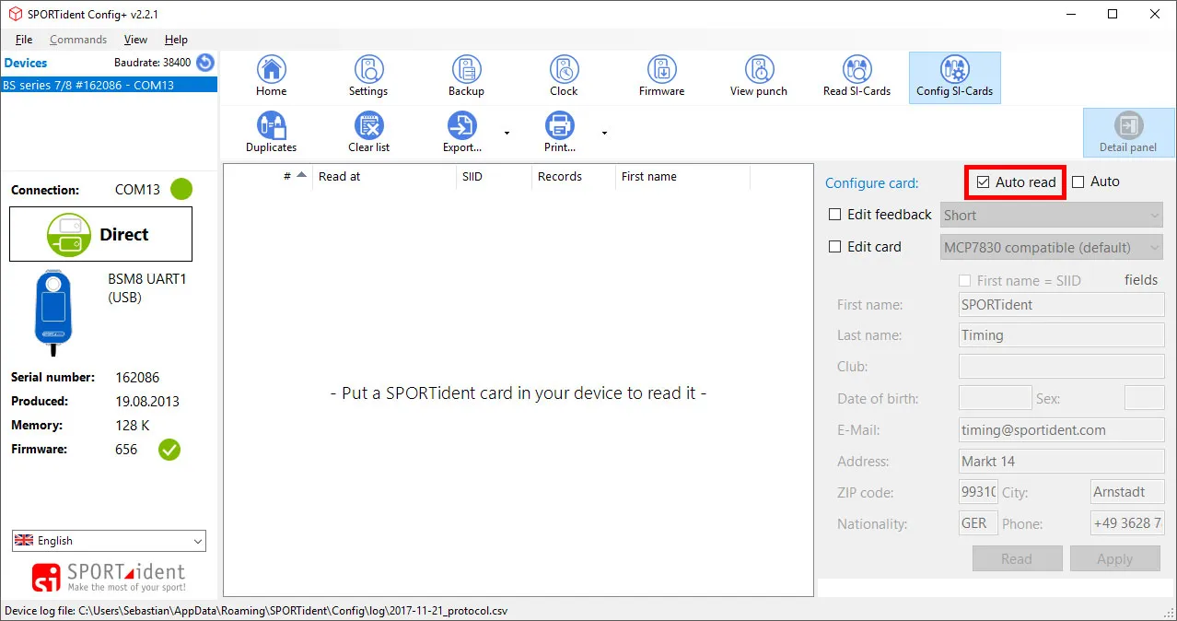Click the baudrate refresh icon
The height and width of the screenshot is (621, 1177).
205,63
